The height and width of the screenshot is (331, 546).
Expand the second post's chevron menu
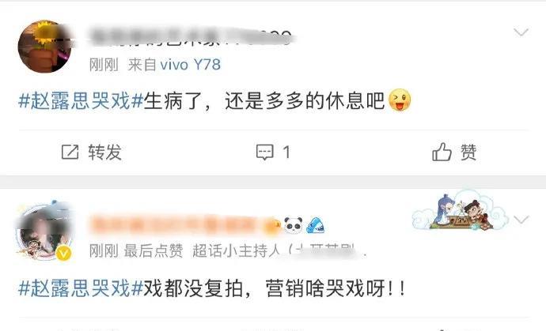pos(521,220)
